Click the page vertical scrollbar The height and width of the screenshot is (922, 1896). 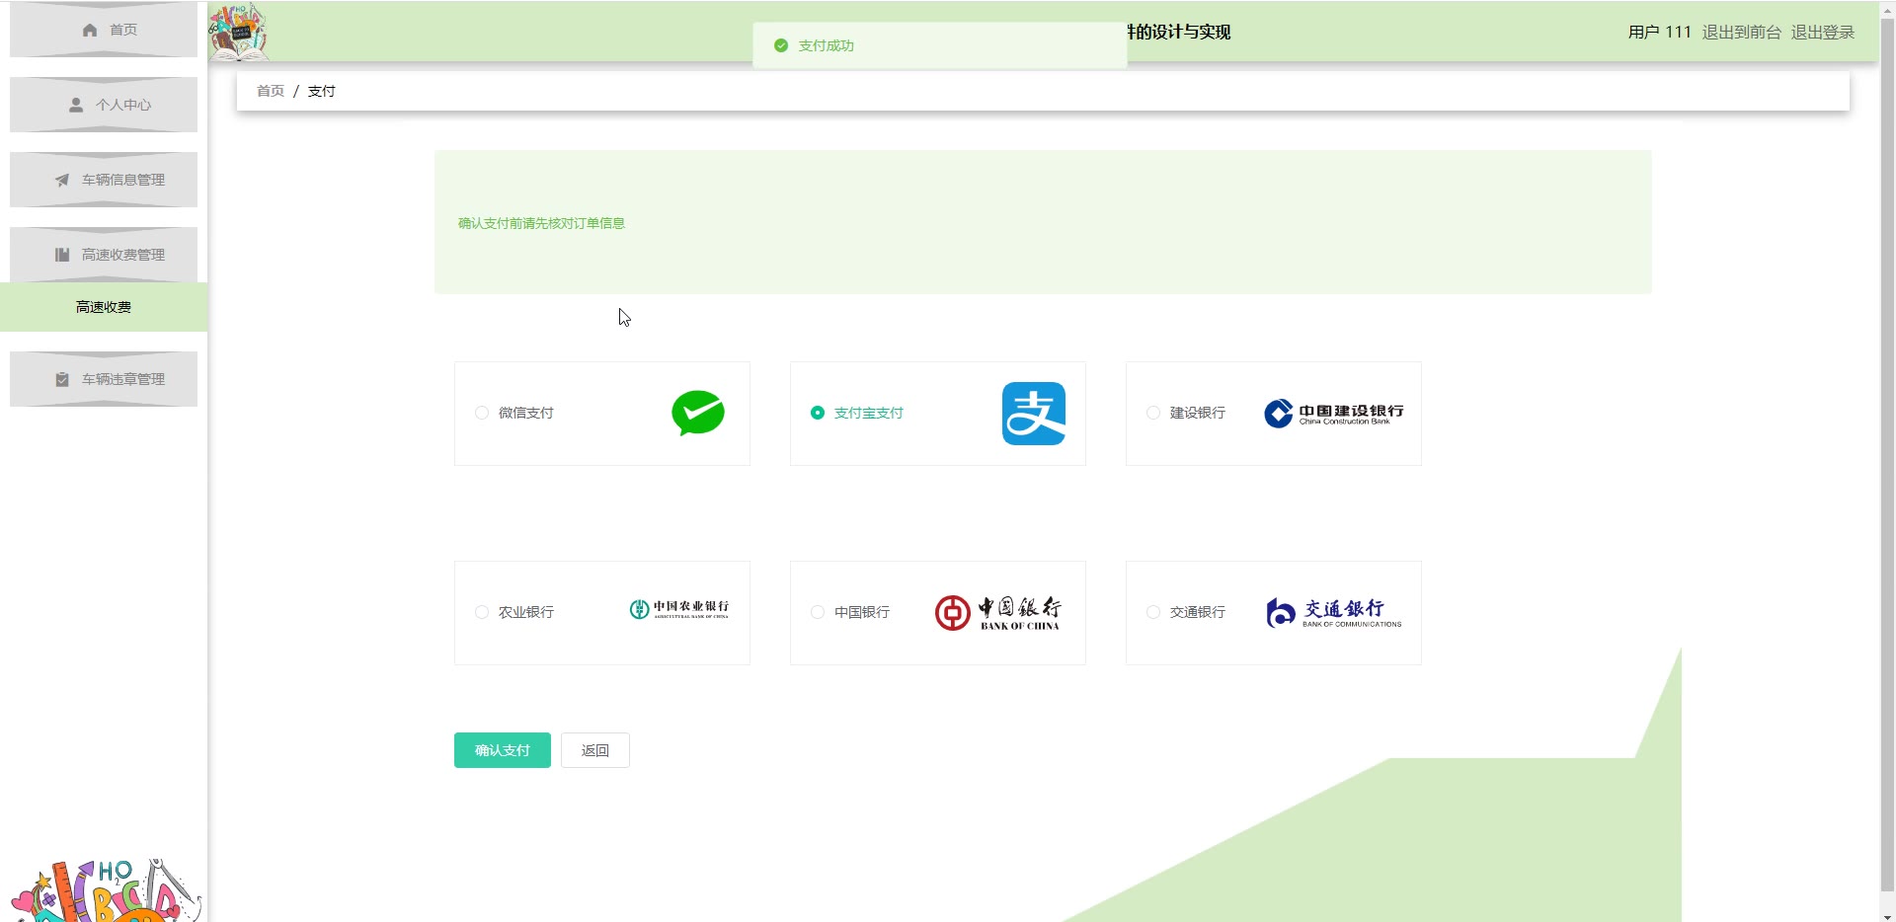click(x=1887, y=454)
